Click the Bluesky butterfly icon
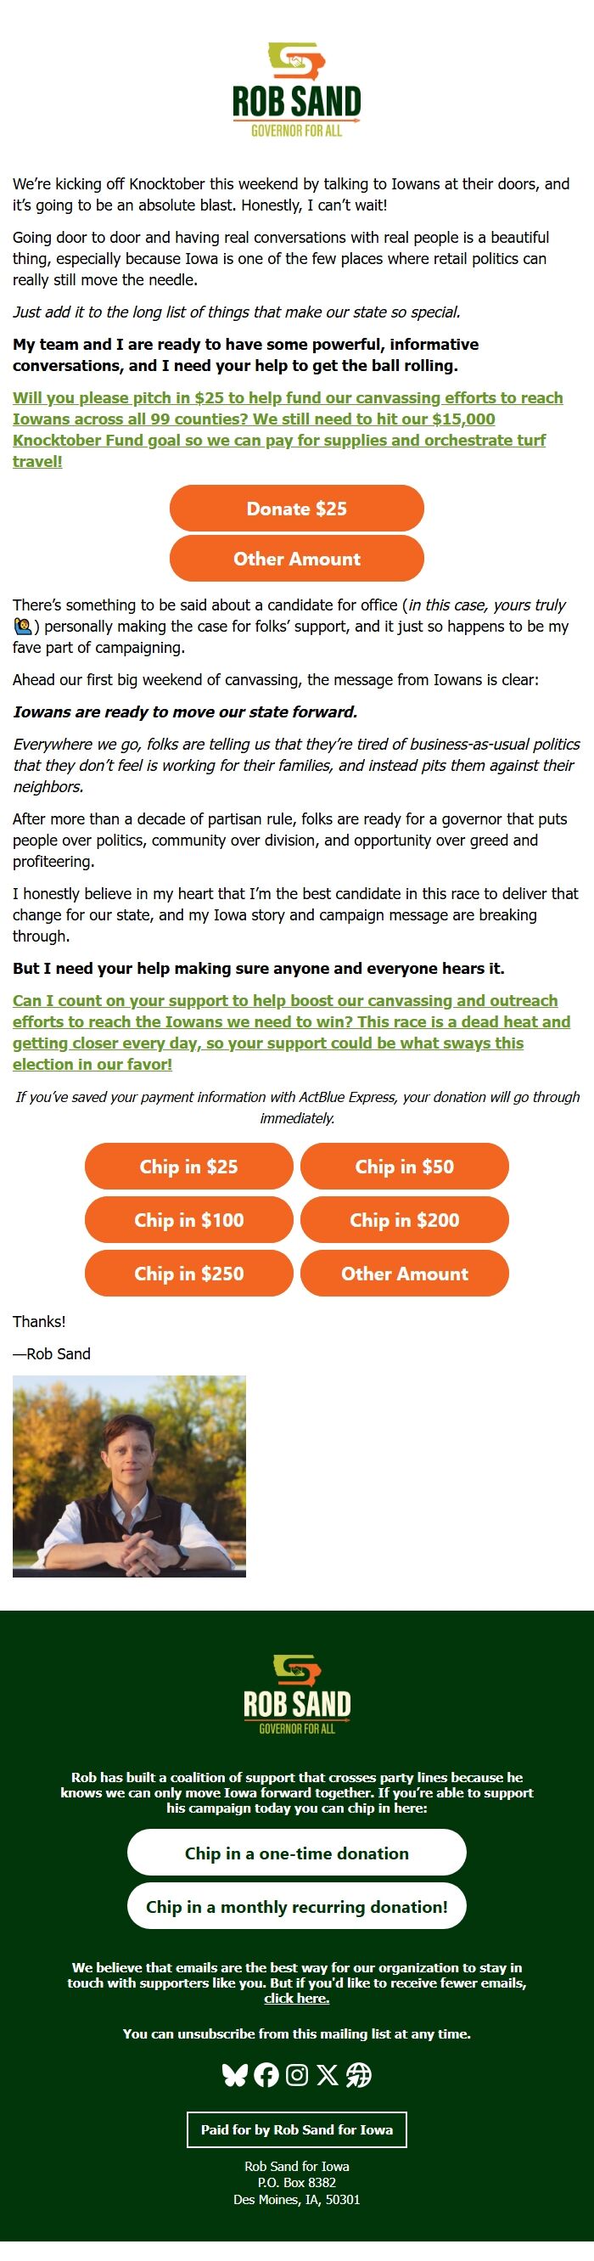The width and height of the screenshot is (594, 2261). tap(234, 2074)
